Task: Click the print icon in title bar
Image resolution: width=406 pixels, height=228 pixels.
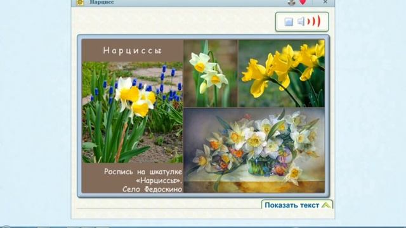Action: [292, 3]
